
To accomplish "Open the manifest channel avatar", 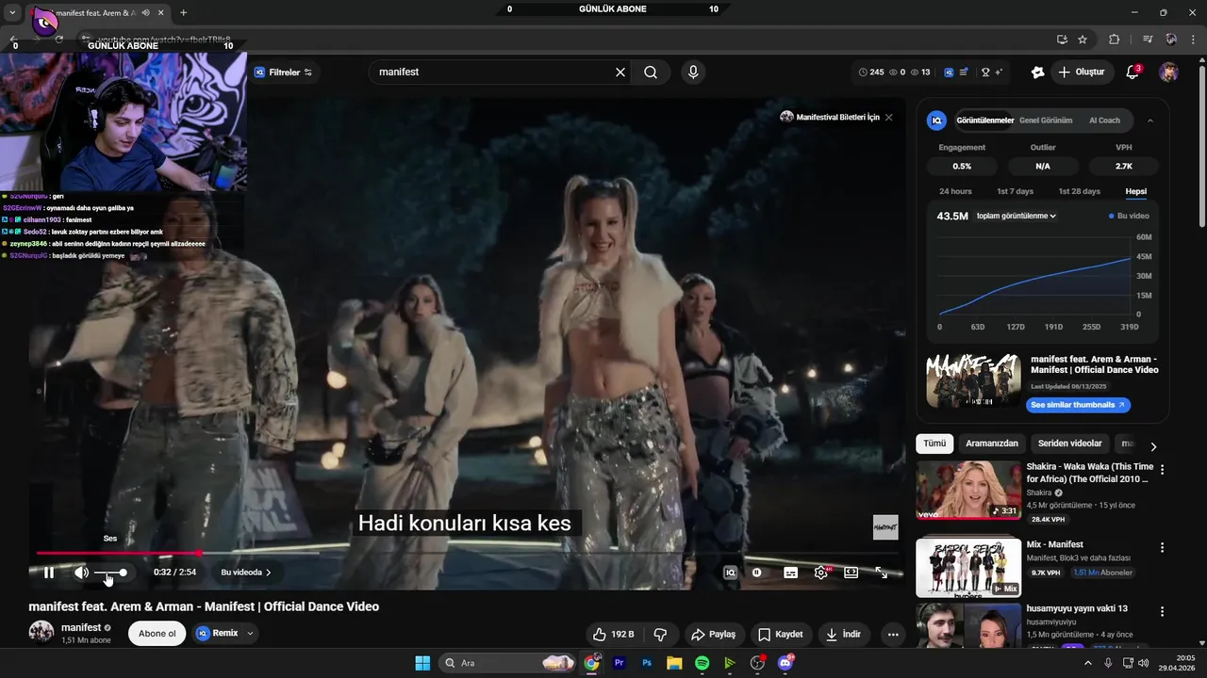I will [x=41, y=632].
